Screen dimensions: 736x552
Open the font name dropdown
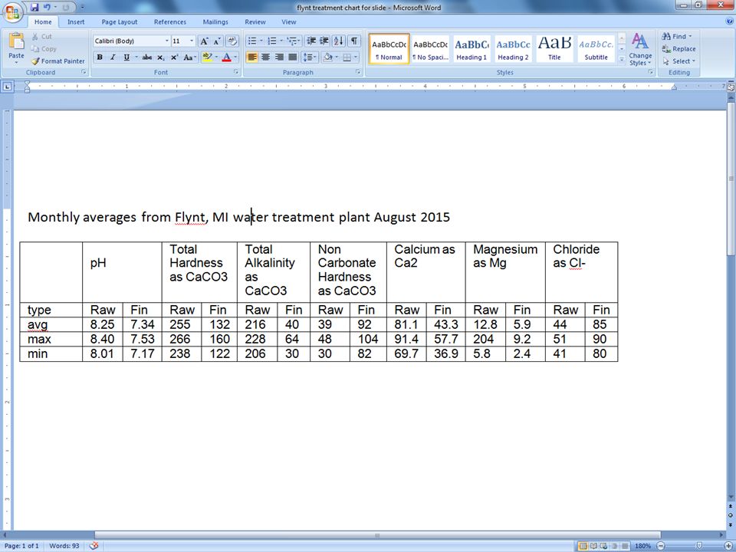click(166, 41)
